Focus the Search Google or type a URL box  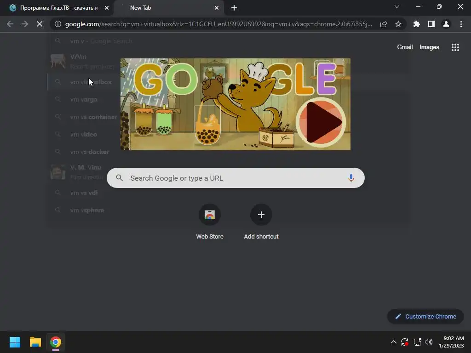pyautogui.click(x=235, y=178)
